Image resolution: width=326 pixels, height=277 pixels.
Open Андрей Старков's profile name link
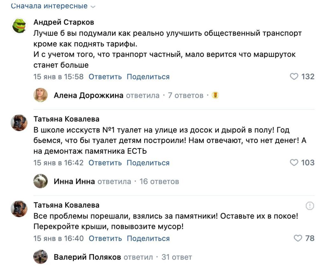click(x=64, y=22)
